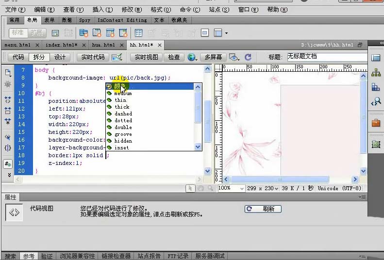Viewport: 384px width, 260px height.
Task: Open the visual aids eye icon menu
Action: [234, 57]
